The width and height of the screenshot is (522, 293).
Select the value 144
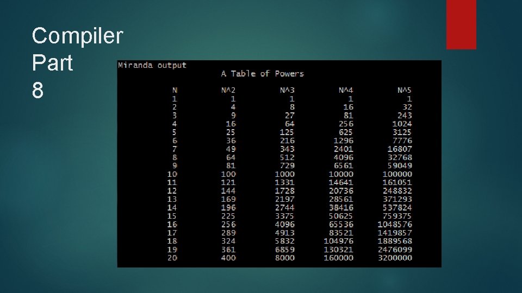click(228, 191)
